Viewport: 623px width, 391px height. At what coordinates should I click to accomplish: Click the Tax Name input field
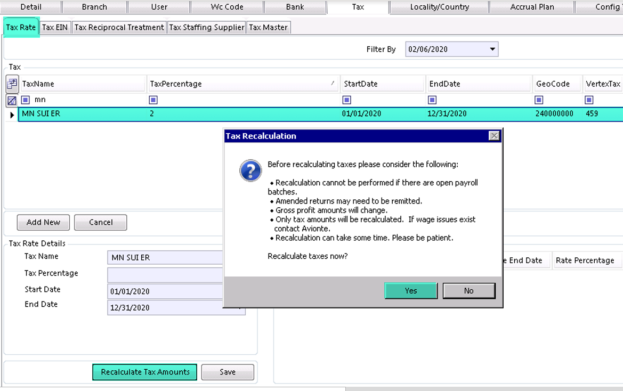(x=165, y=257)
